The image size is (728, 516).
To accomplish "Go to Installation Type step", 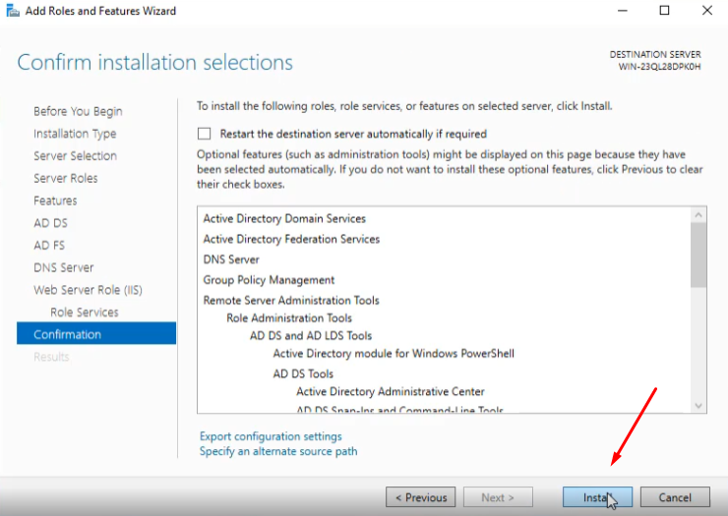I will pyautogui.click(x=75, y=134).
